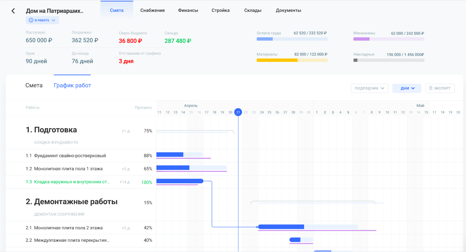Select the Фундамент свайно-ростверковый task row
Image resolution: width=466 pixels, height=252 pixels.
coord(70,156)
